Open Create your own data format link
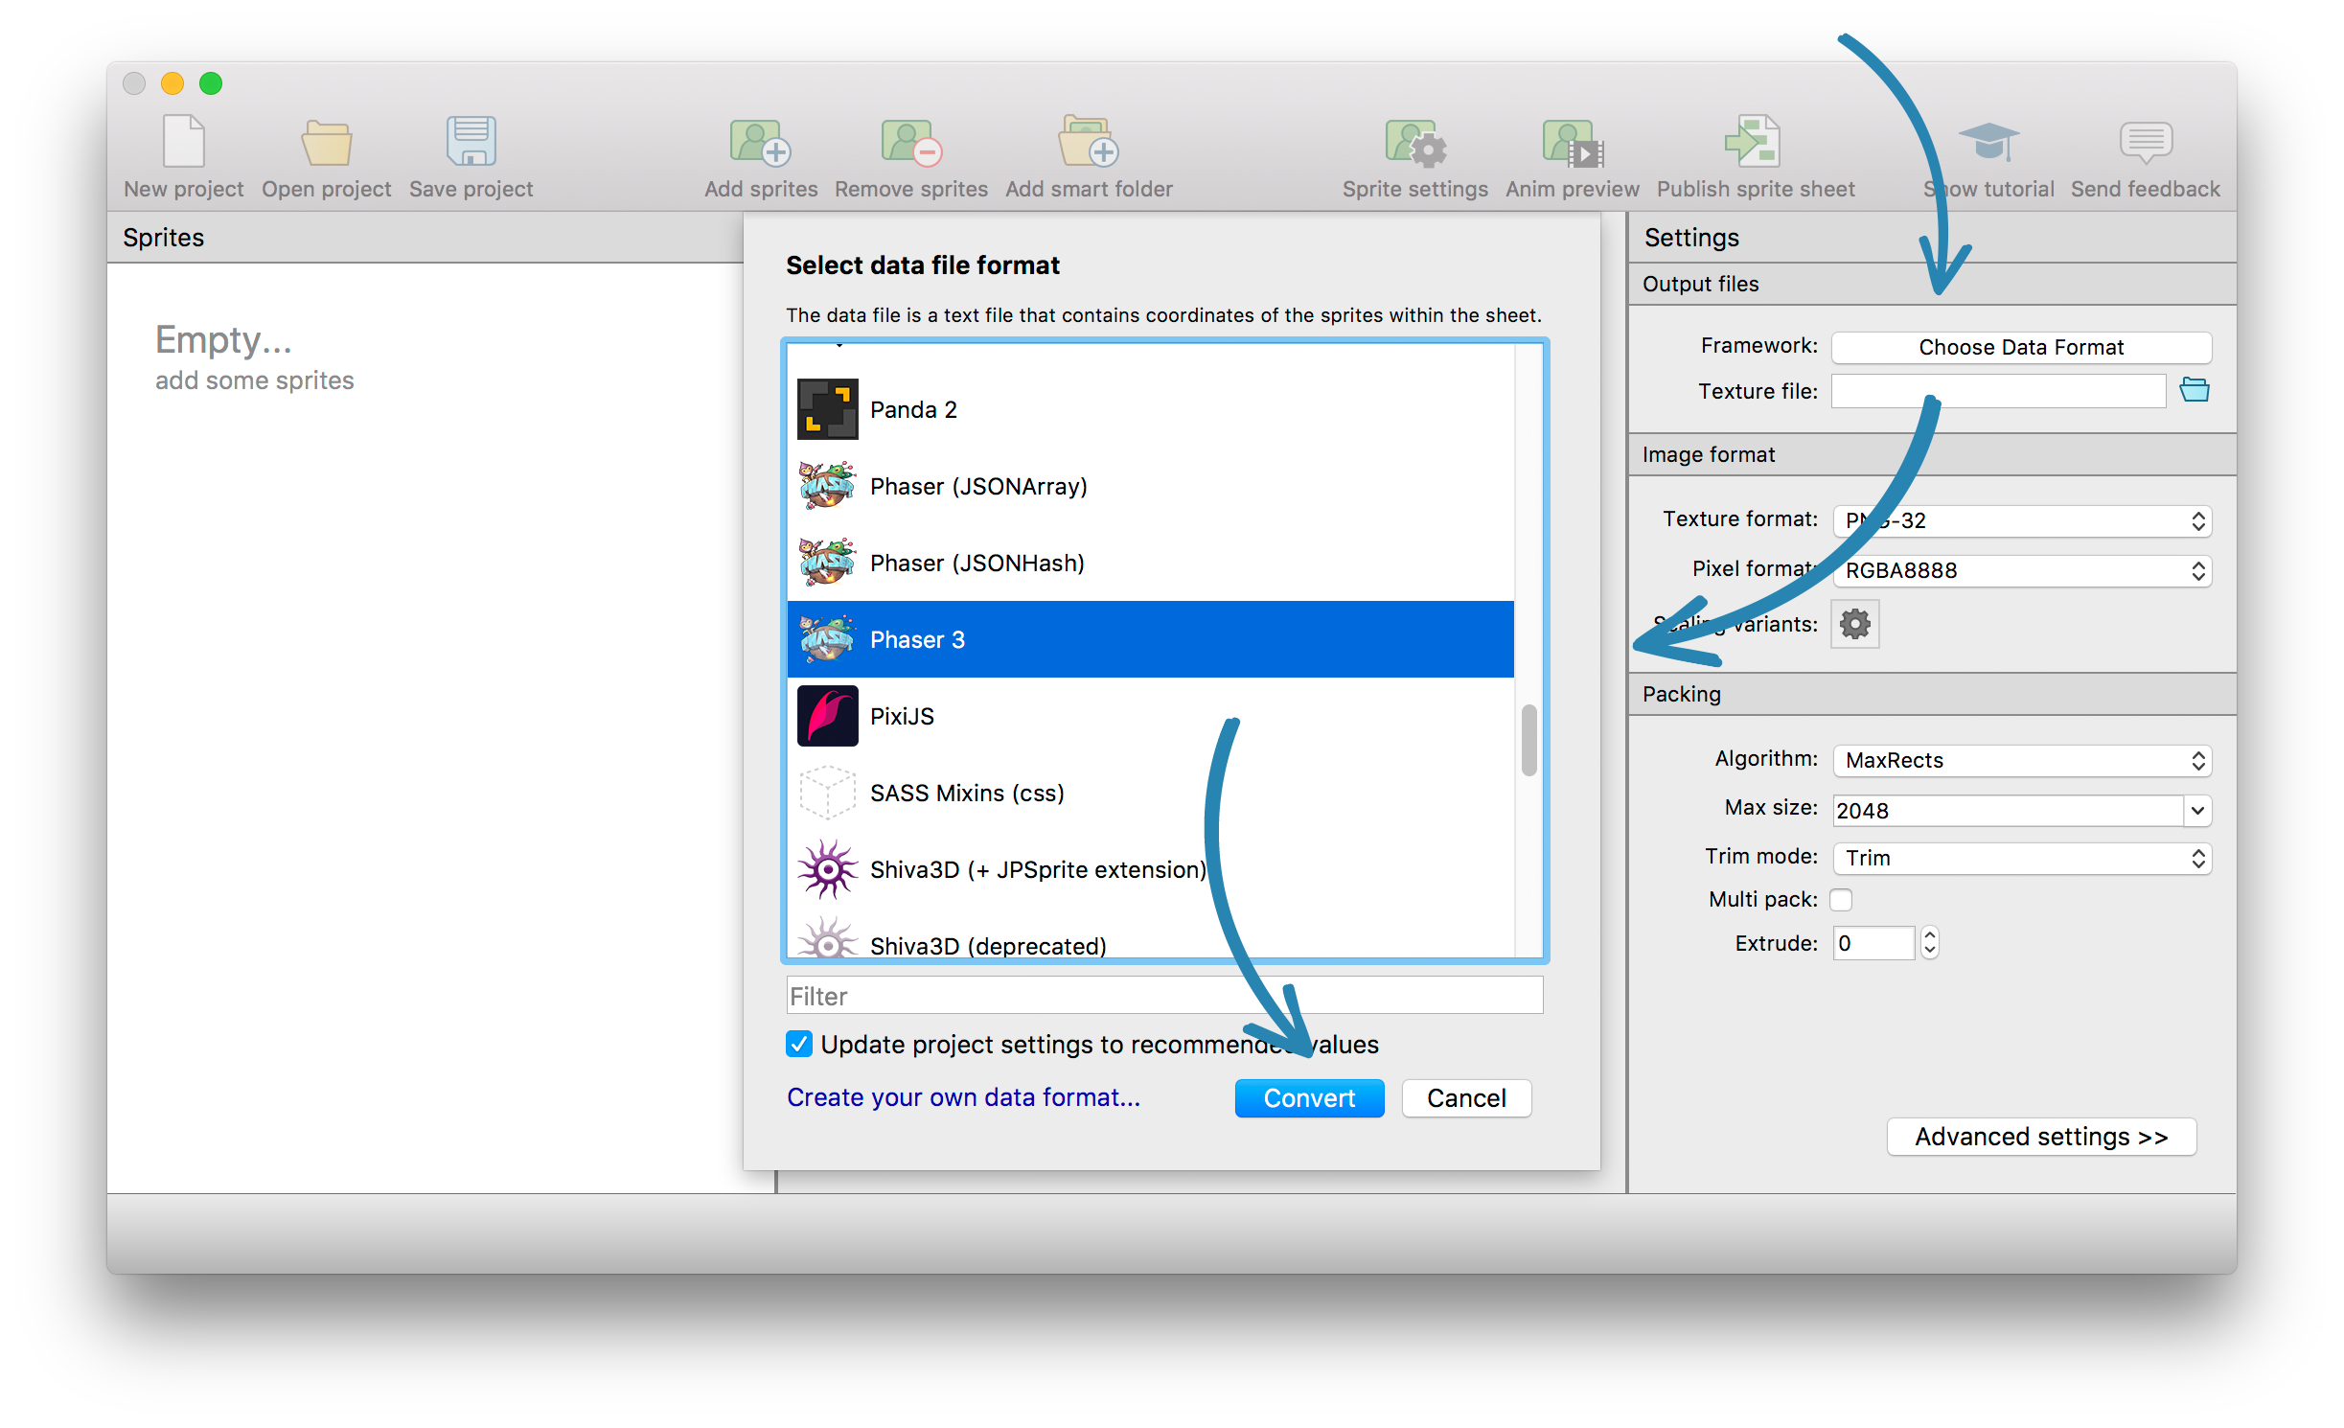2344x1428 pixels. coord(963,1097)
